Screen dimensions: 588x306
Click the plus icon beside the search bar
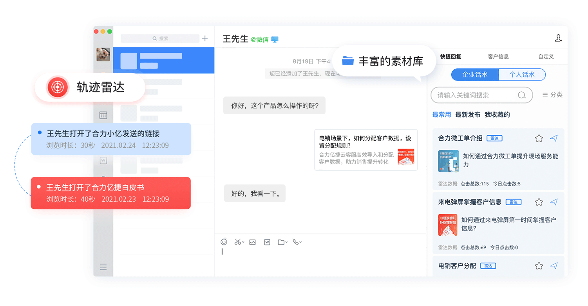(x=205, y=38)
